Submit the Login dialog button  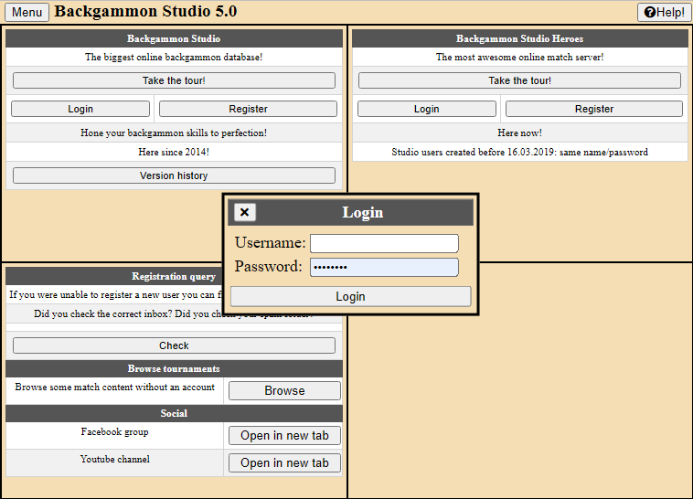pyautogui.click(x=350, y=296)
